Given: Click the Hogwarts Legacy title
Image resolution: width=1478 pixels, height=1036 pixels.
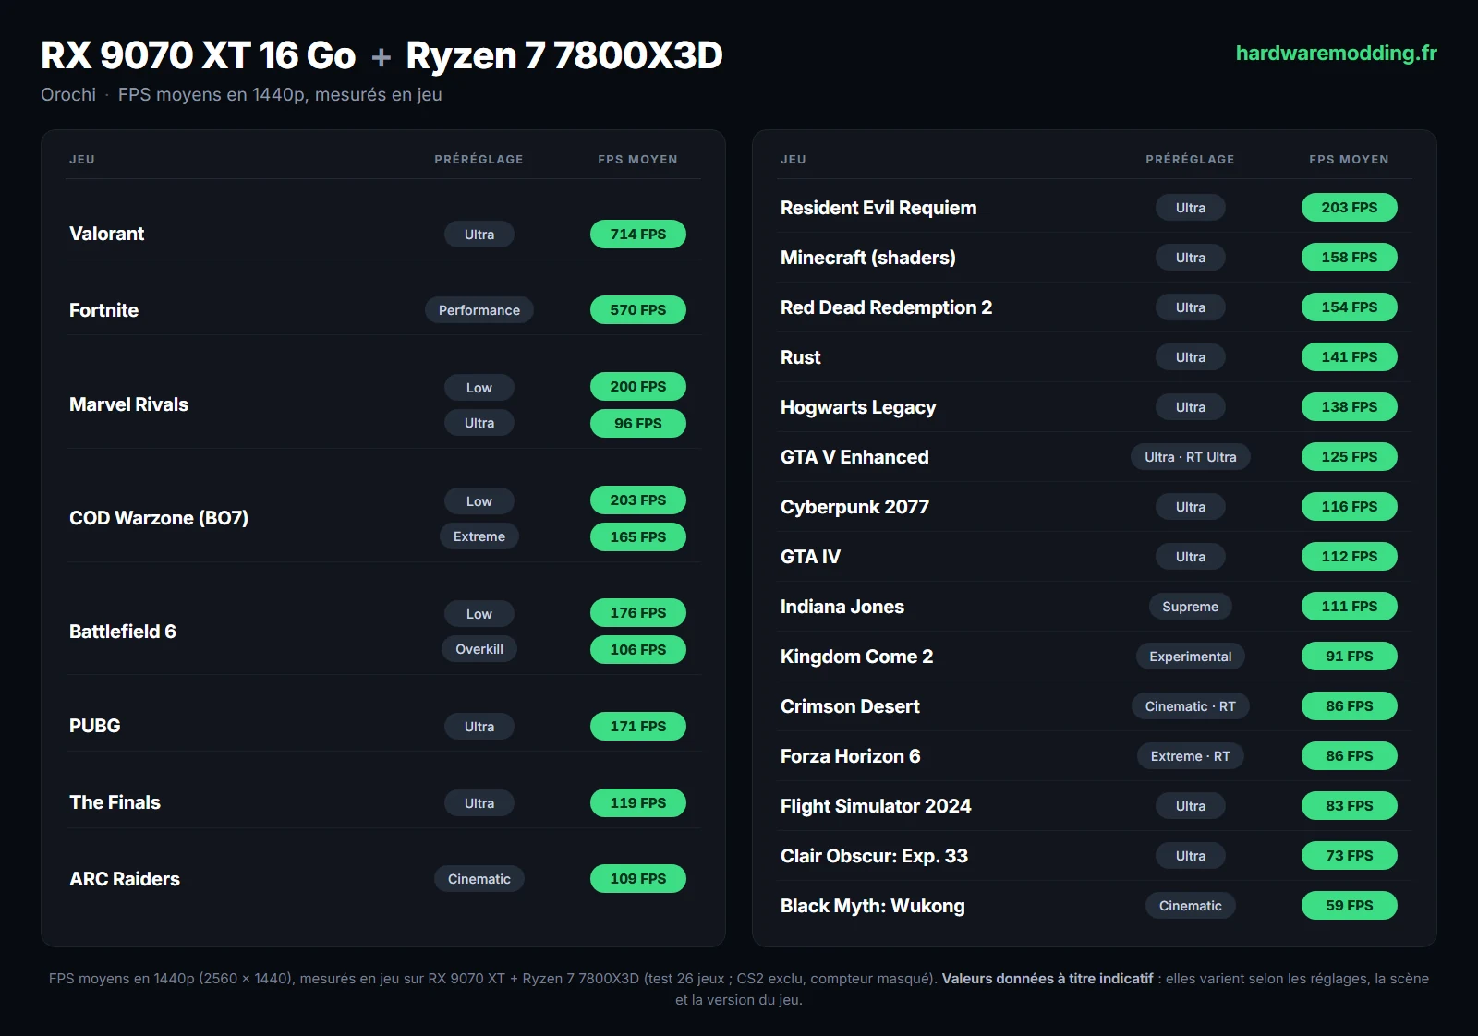Looking at the screenshot, I should [858, 407].
